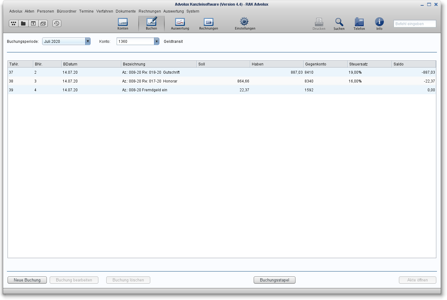Click the grid view toolbar icon
Screen dimensions: 447x300
(x=14, y=23)
